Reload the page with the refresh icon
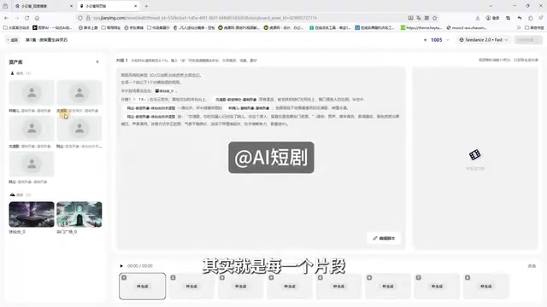547x307 pixels. (x=26, y=18)
